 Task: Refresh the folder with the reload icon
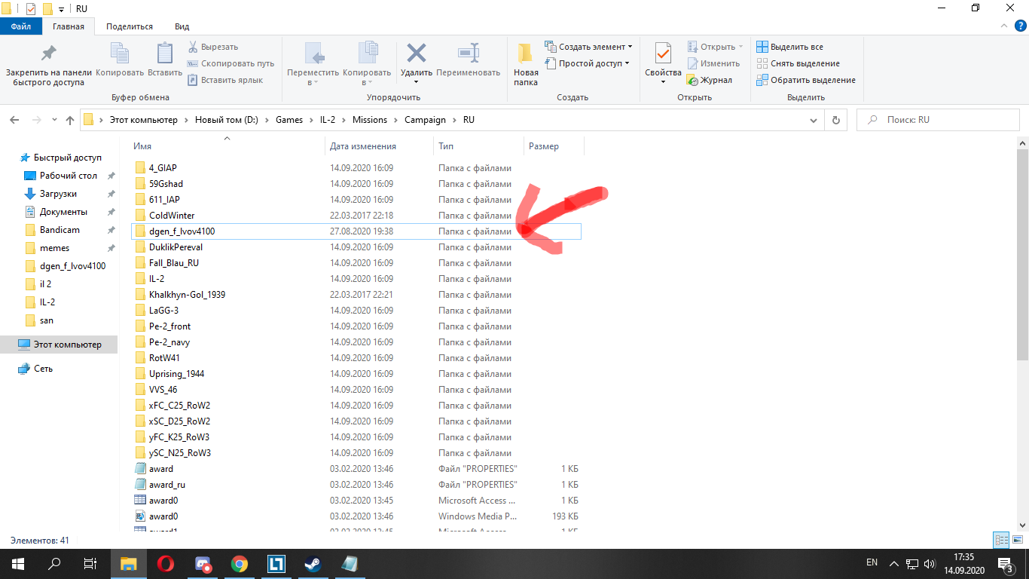835,120
